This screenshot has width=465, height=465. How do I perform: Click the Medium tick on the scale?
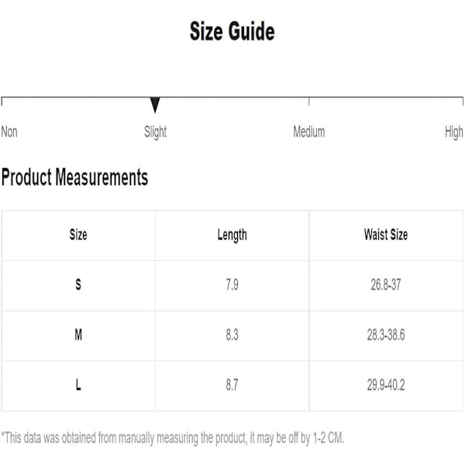pyautogui.click(x=309, y=102)
